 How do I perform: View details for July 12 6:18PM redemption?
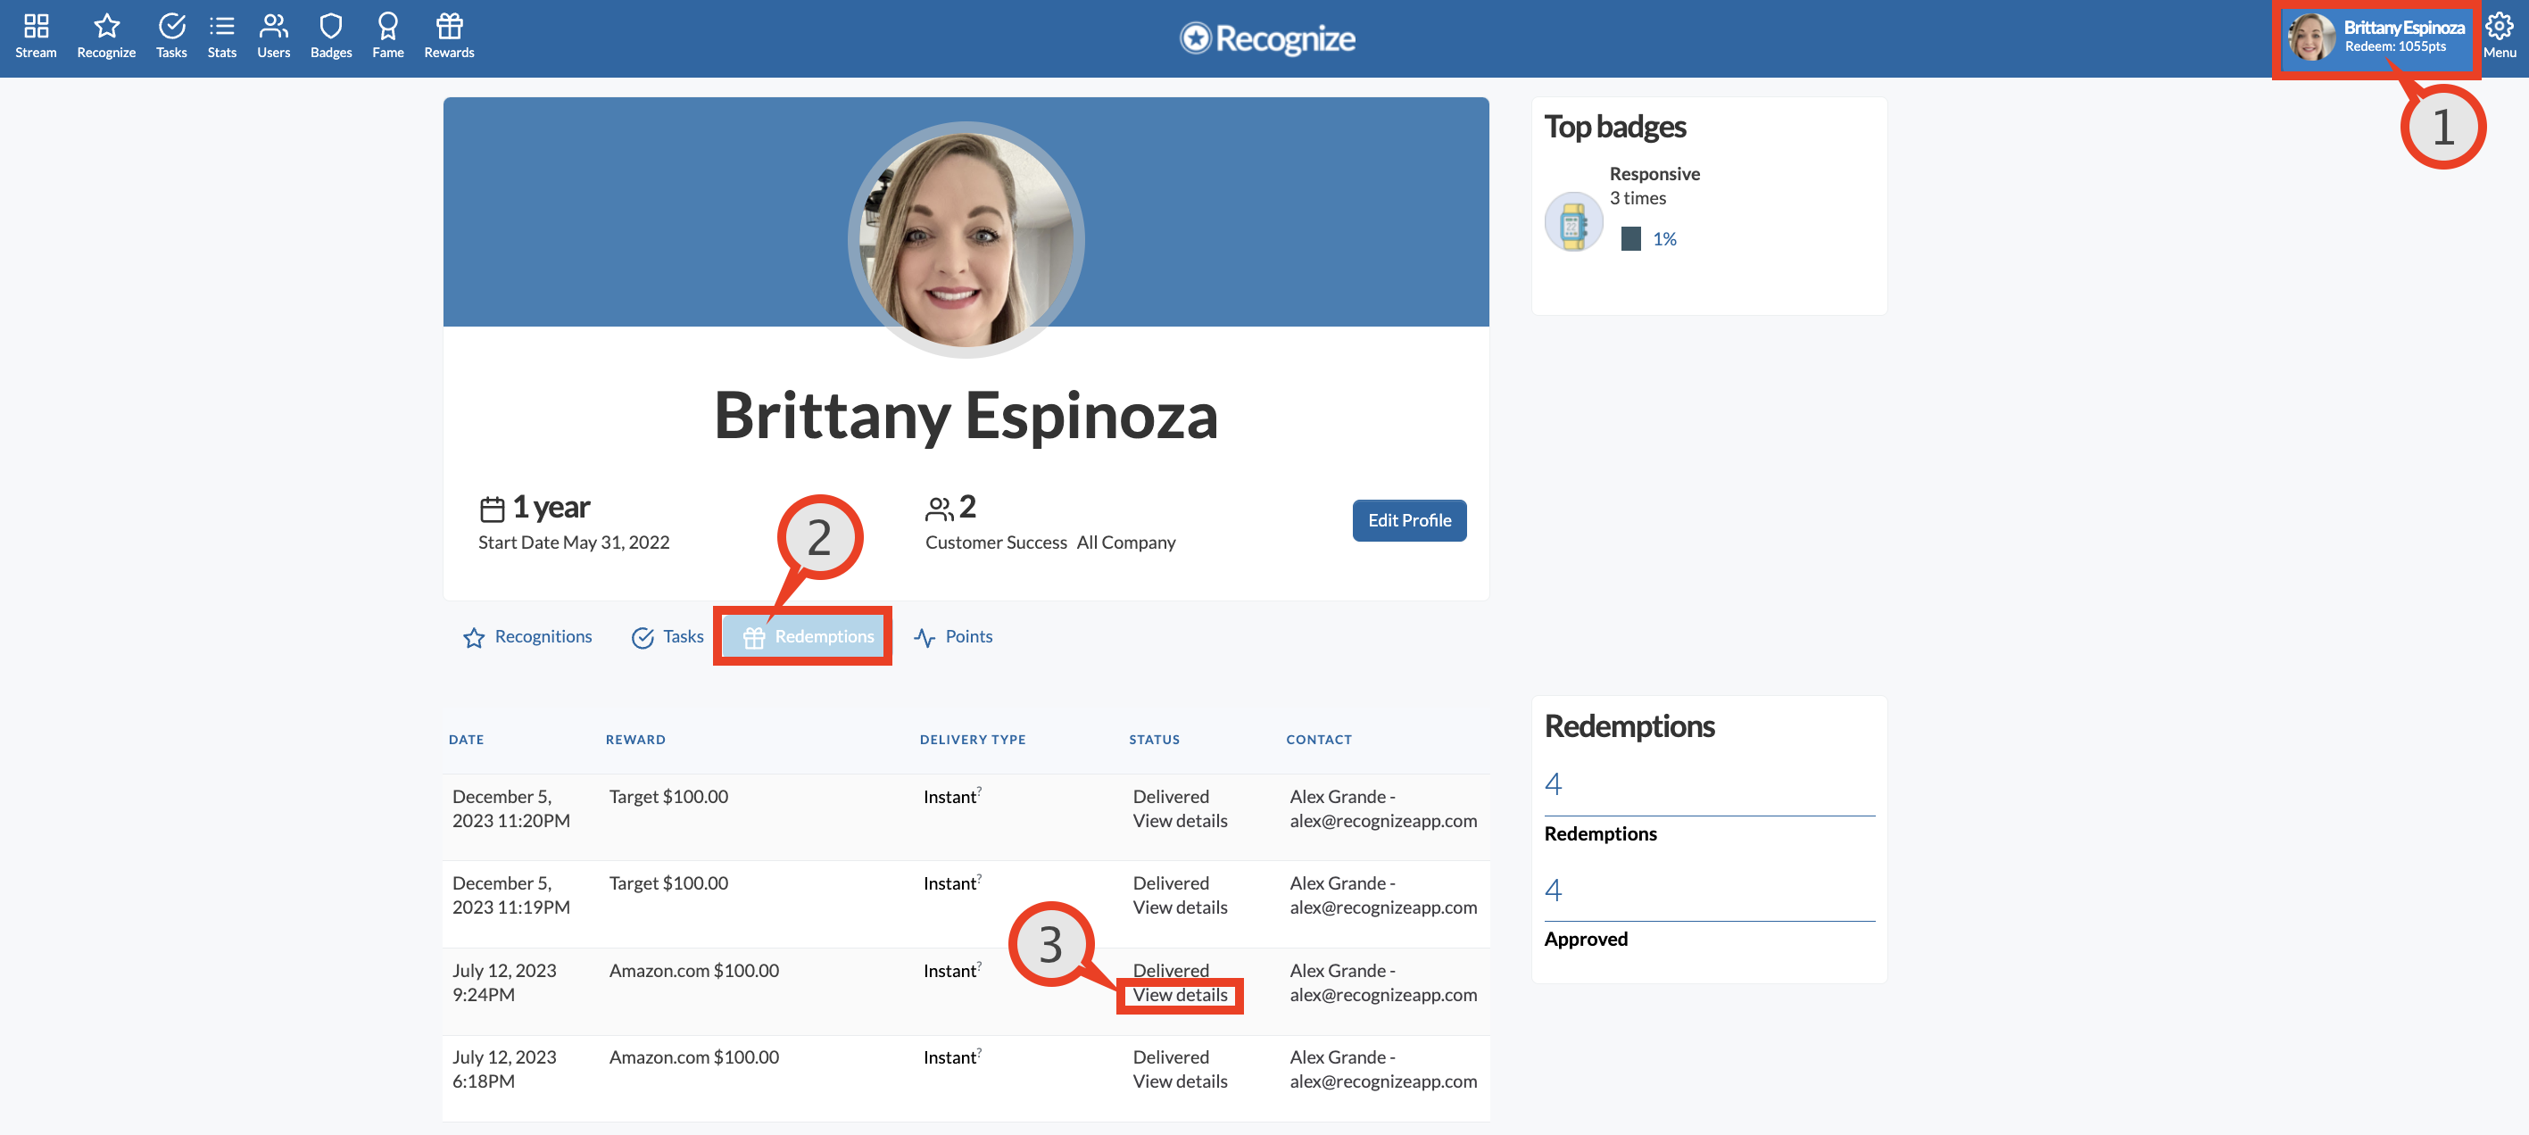pyautogui.click(x=1180, y=1081)
